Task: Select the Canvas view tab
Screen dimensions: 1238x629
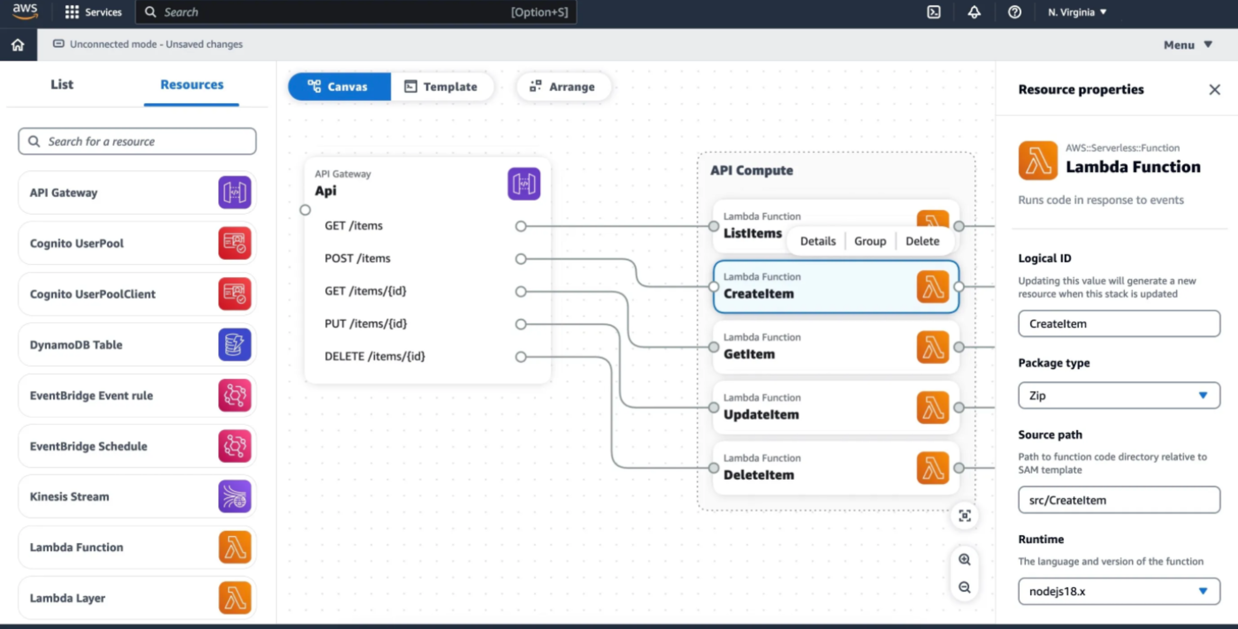Action: coord(339,87)
